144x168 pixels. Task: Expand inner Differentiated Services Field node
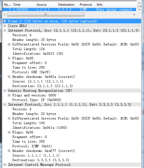tap(9, 118)
